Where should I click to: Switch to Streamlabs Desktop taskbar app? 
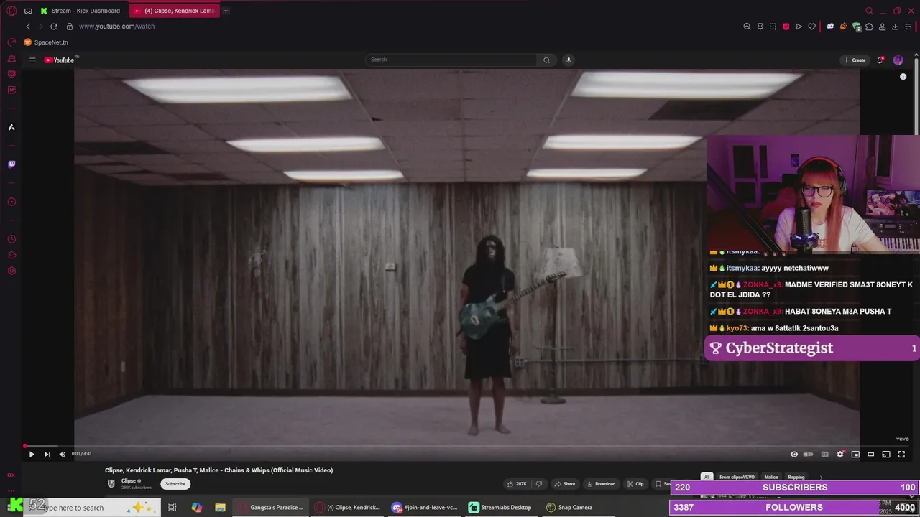pyautogui.click(x=500, y=508)
